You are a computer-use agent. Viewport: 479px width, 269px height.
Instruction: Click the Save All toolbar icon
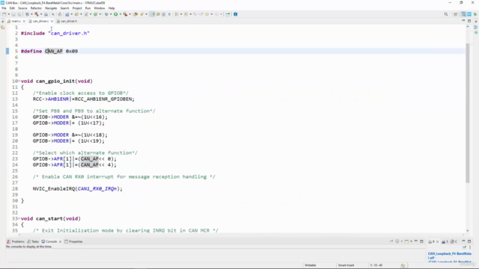coord(19,14)
